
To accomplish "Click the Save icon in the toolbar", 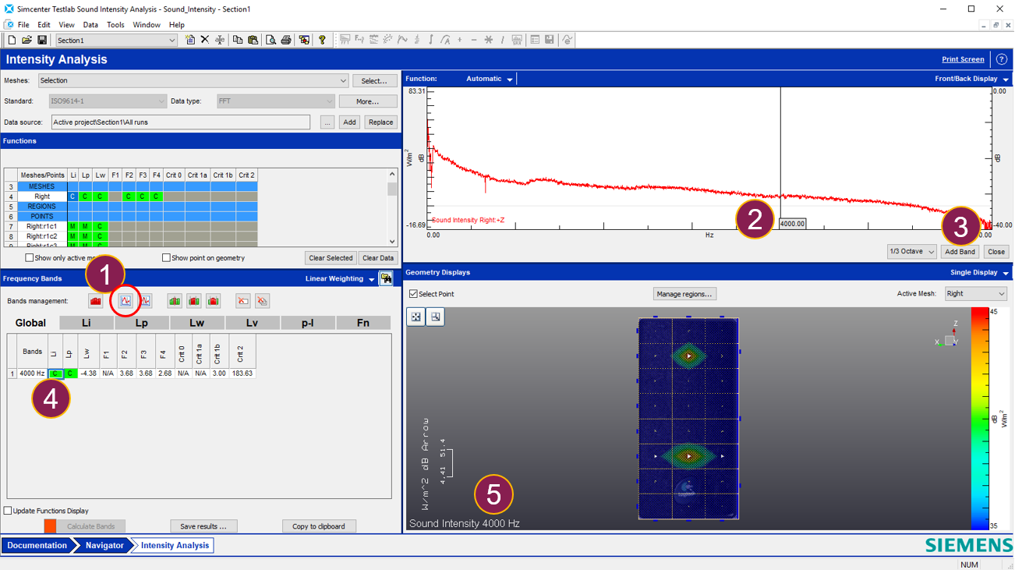I will click(x=42, y=41).
